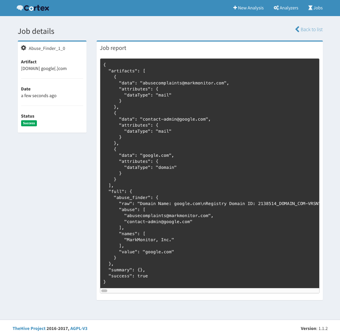
Task: Click the green Success status badge
Action: pos(29,123)
